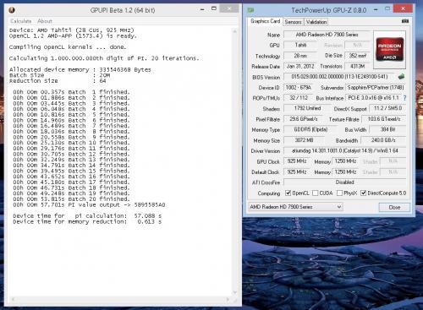Viewport: 423px width, 310px height.
Task: Open the AMD Radeon HD 7900 Series dropdown
Action: tap(295, 207)
